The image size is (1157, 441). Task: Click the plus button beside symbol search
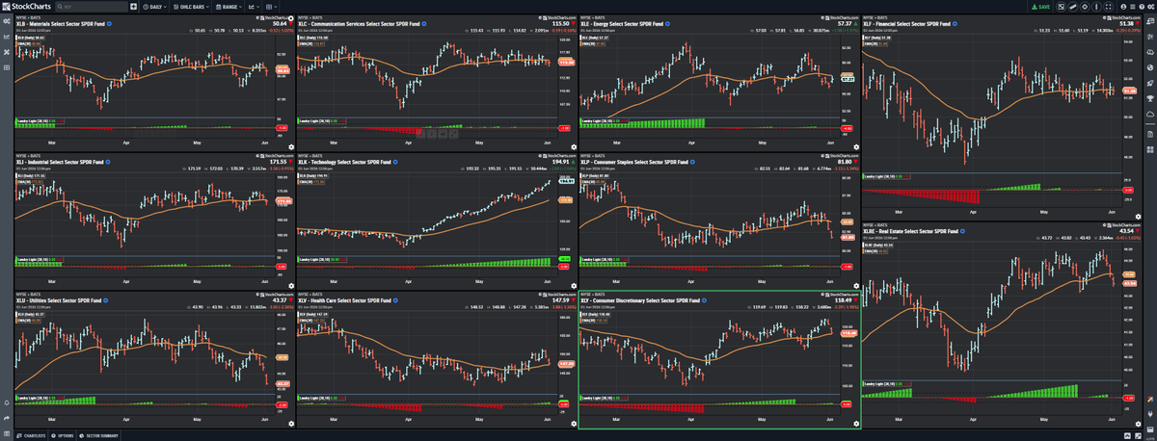point(133,7)
